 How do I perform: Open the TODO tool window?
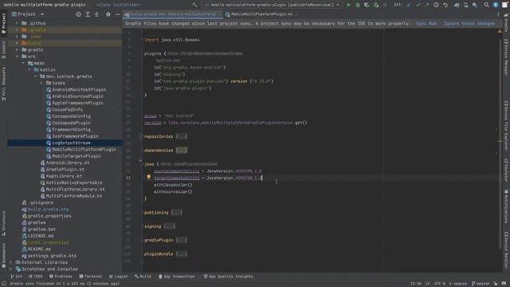pos(35,277)
